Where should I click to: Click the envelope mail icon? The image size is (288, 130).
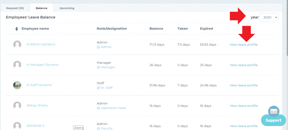coord(273,111)
